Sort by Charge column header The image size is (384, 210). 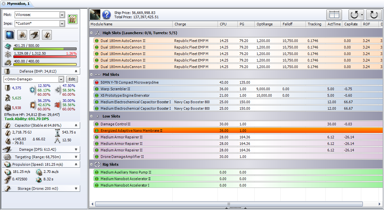pyautogui.click(x=195, y=24)
